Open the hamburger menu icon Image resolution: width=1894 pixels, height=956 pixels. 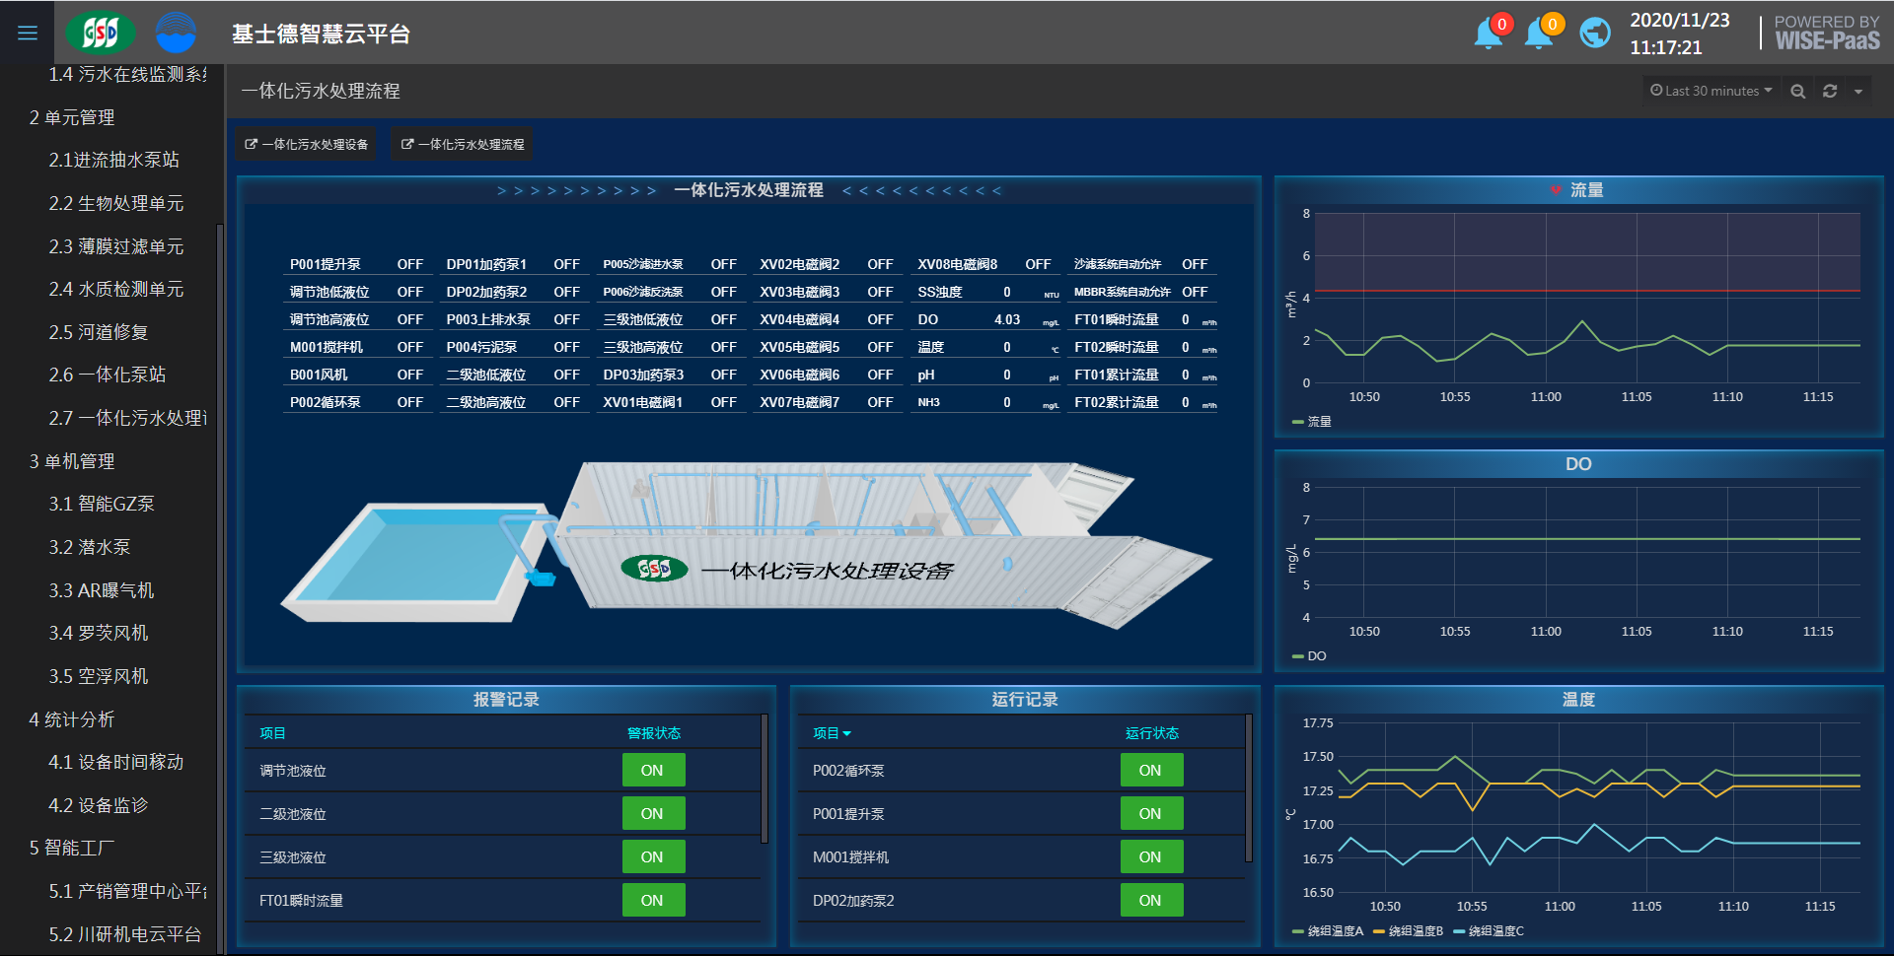click(x=28, y=33)
